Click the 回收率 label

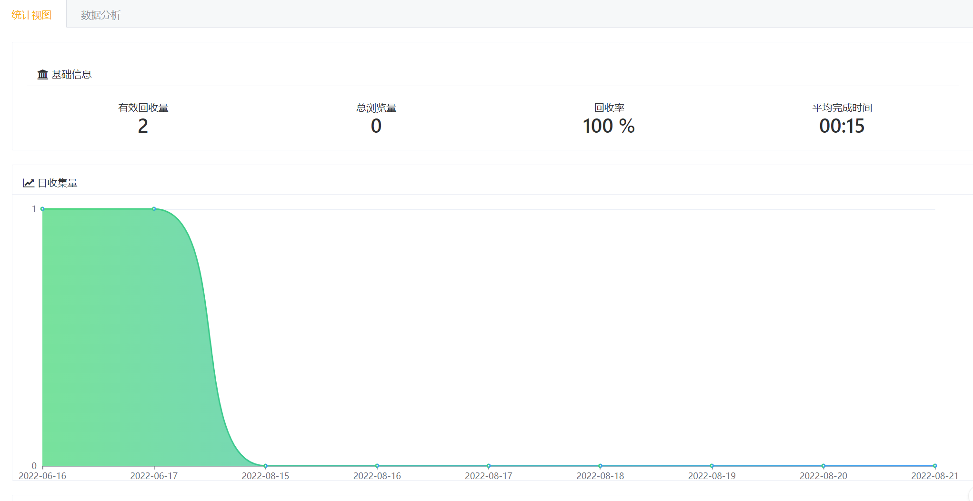[x=609, y=108]
